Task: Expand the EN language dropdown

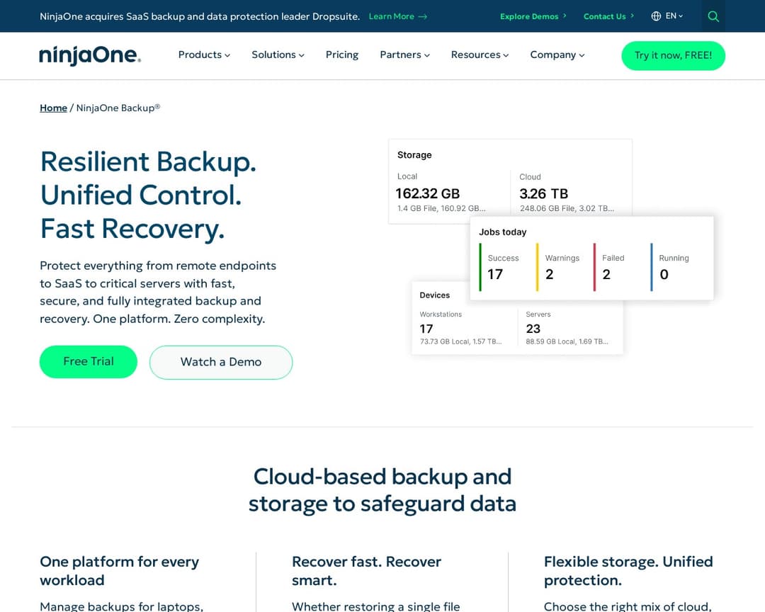Action: 674,16
